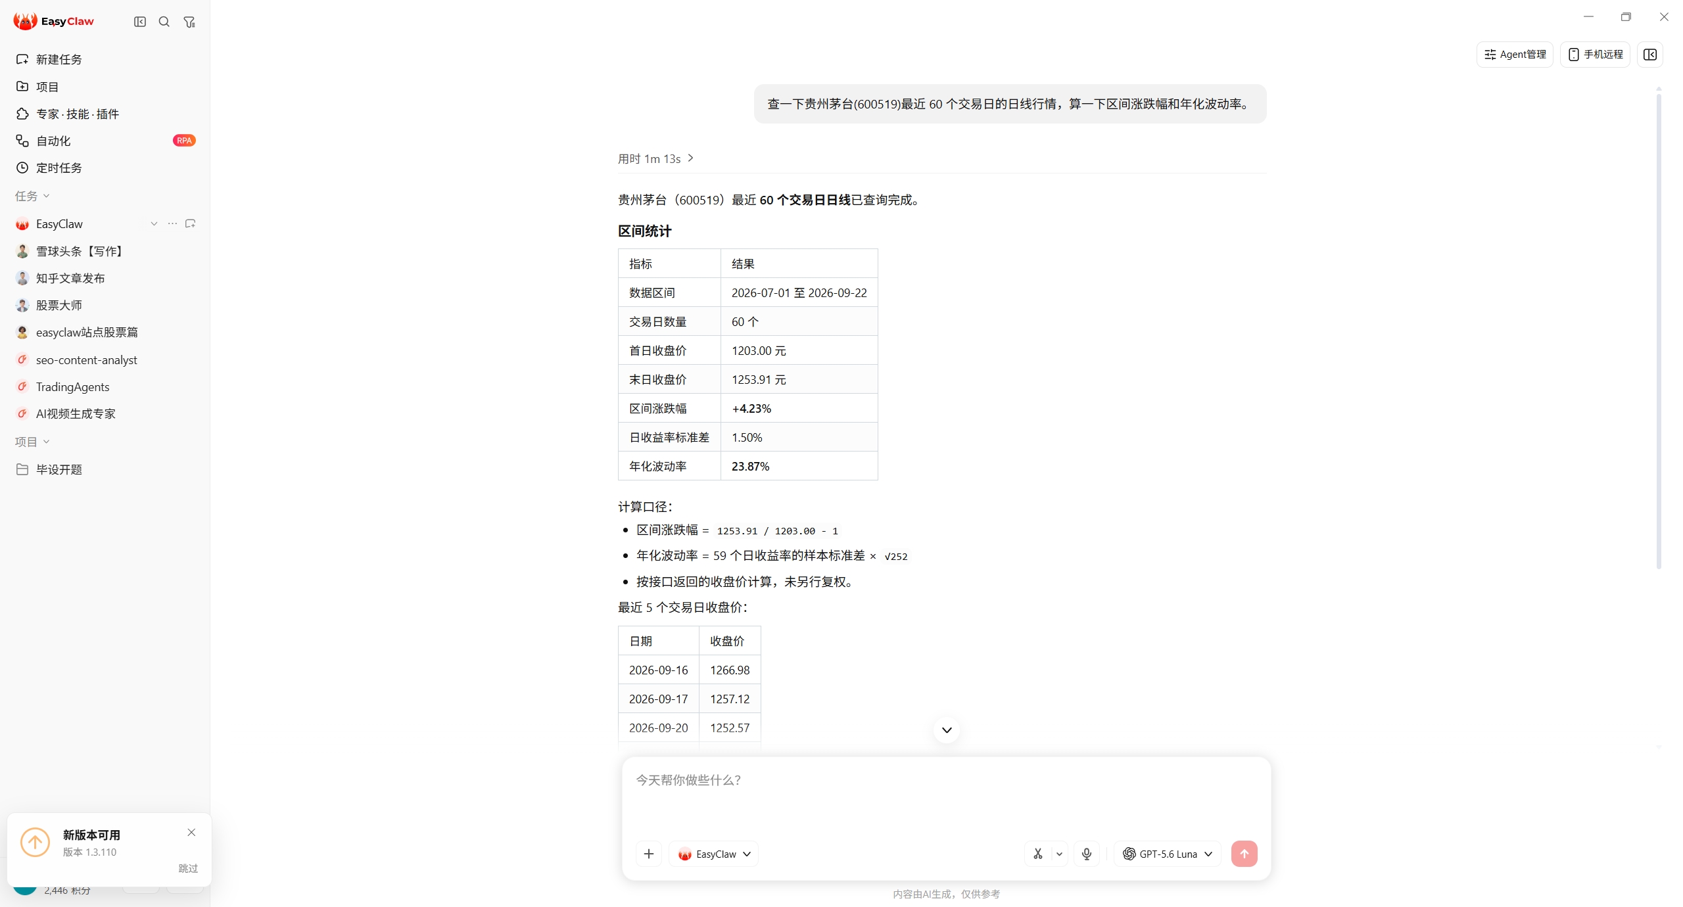The width and height of the screenshot is (1683, 907).
Task: Open the EasyClaw agent selector dropdown
Action: [714, 854]
